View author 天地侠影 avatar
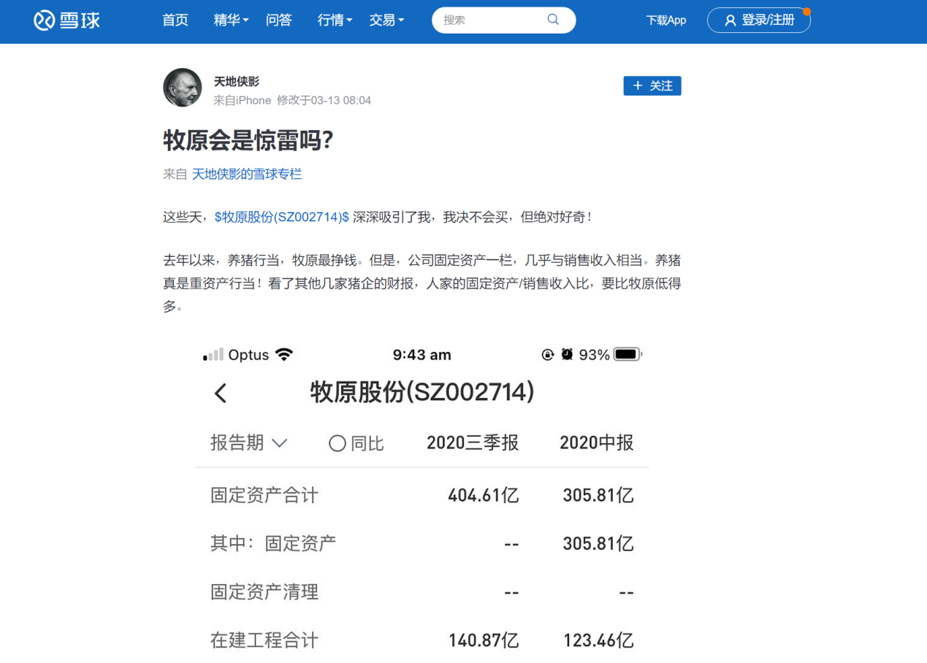The height and width of the screenshot is (663, 927). pos(182,88)
